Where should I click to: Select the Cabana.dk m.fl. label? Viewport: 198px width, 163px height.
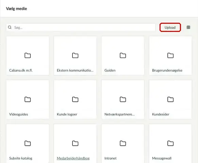tap(21, 70)
